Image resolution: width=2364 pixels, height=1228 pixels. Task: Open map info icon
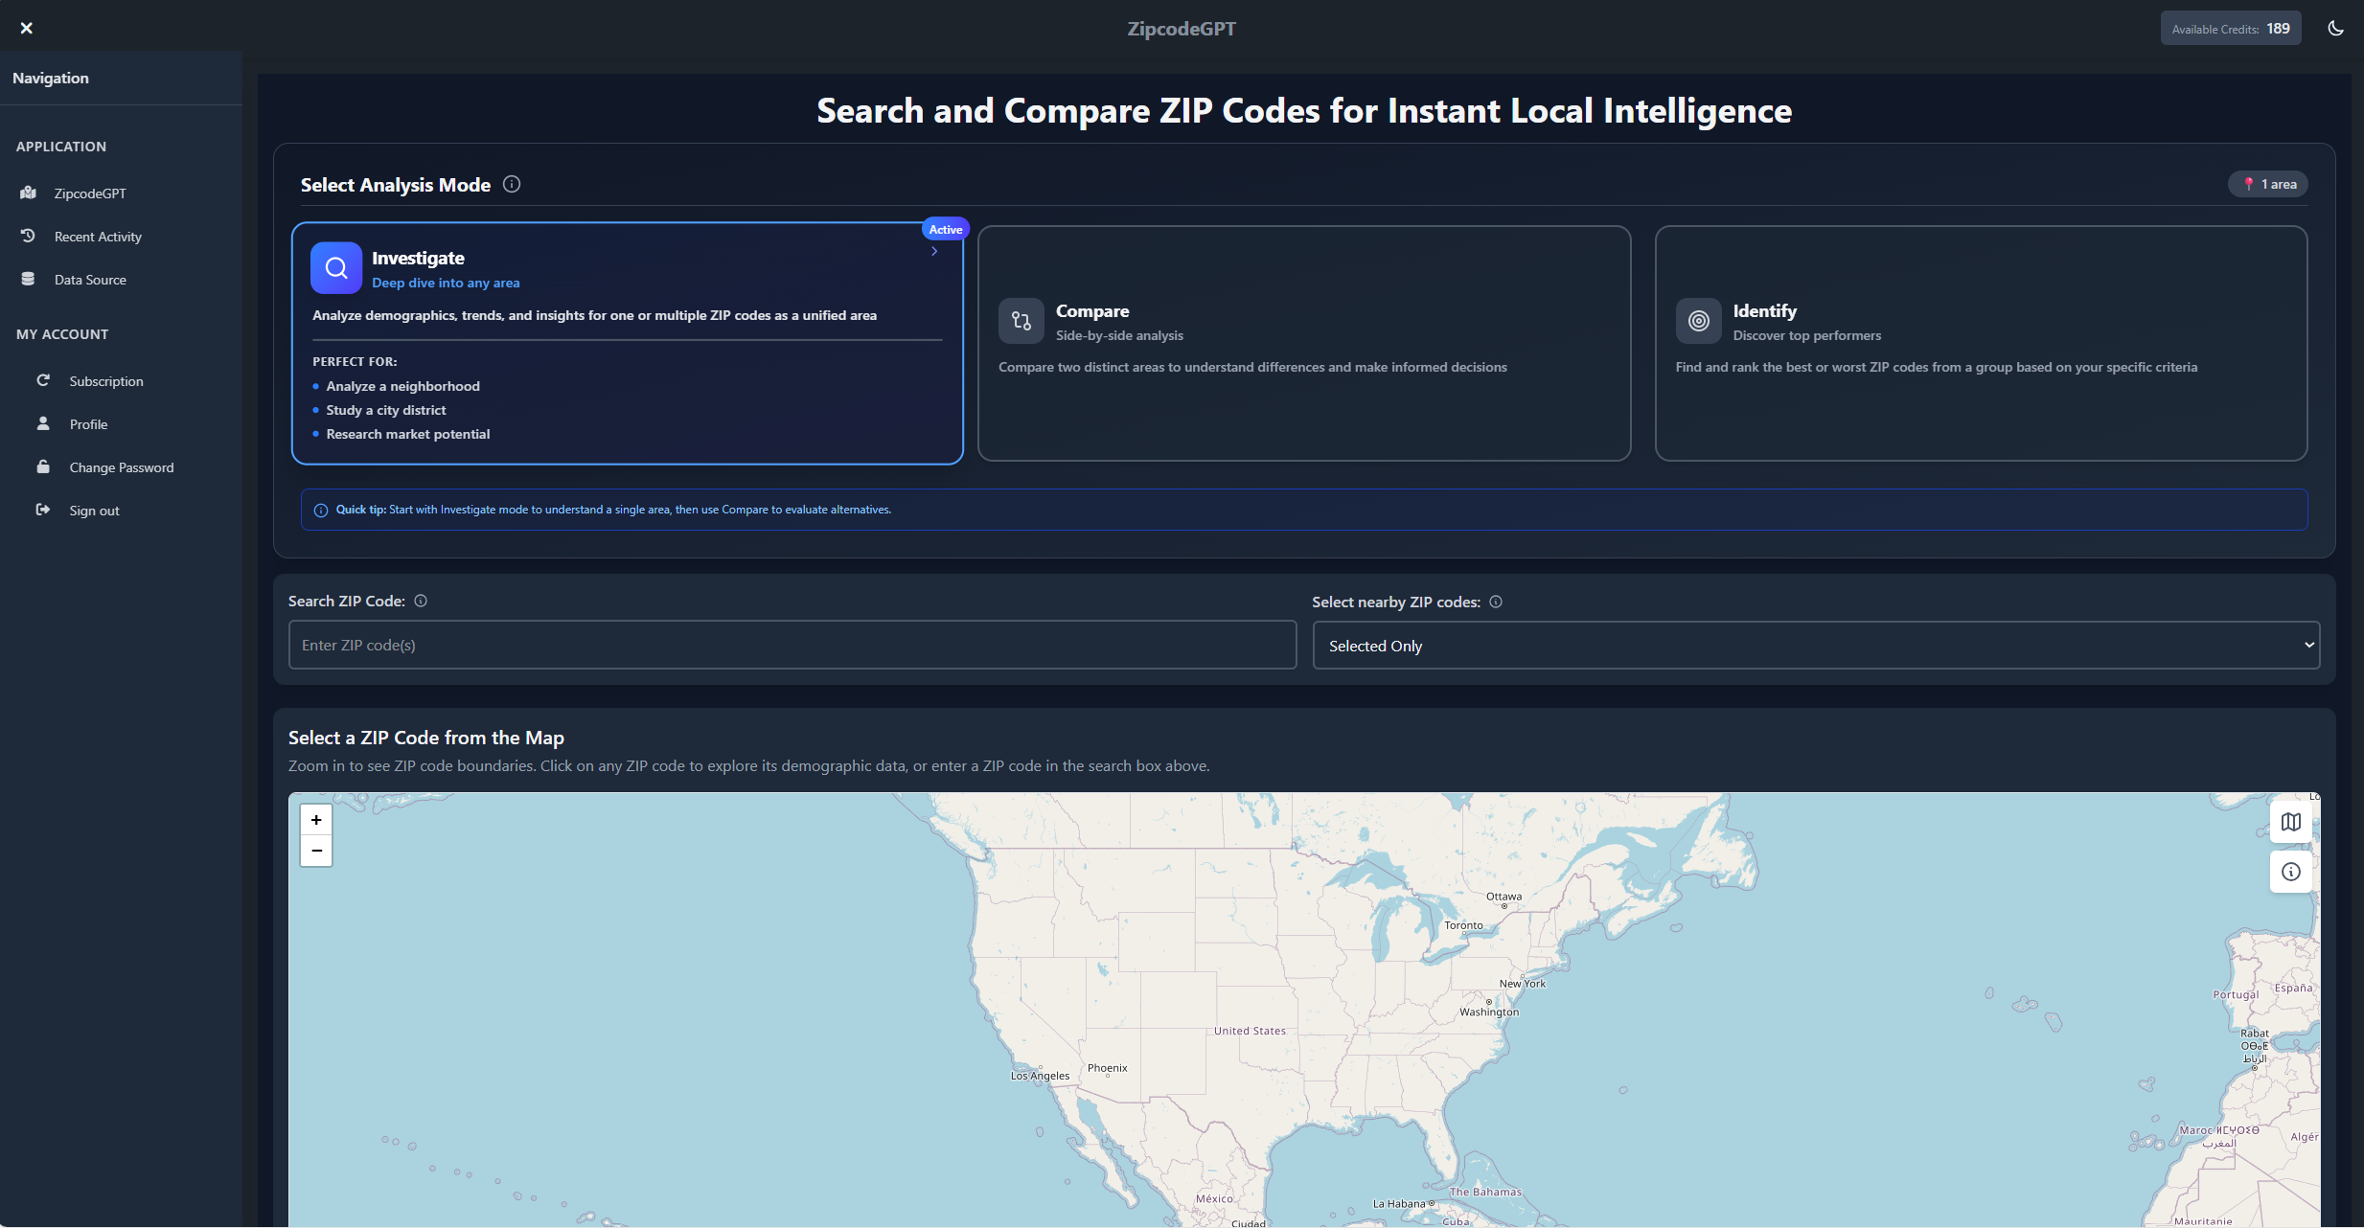[2291, 872]
